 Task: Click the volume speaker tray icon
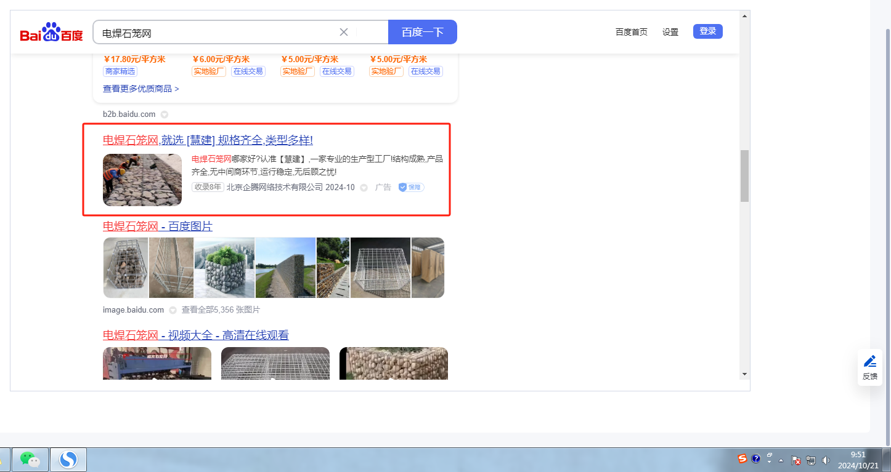click(826, 460)
